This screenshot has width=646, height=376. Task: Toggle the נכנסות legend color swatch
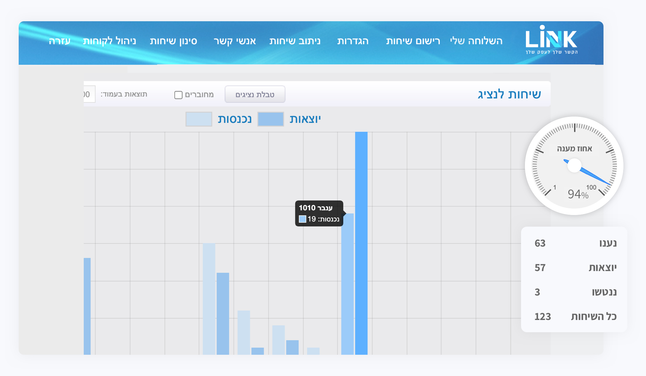(x=199, y=119)
